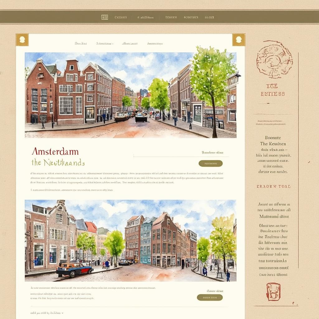319x319 pixels.
Task: Click the small red square stamp at sidebar bottom
Action: [273, 292]
